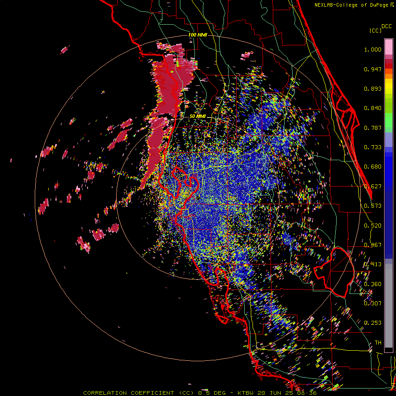This screenshot has height=396, width=396.
Task: Select the 100 NMI range ring label
Action: pos(198,35)
